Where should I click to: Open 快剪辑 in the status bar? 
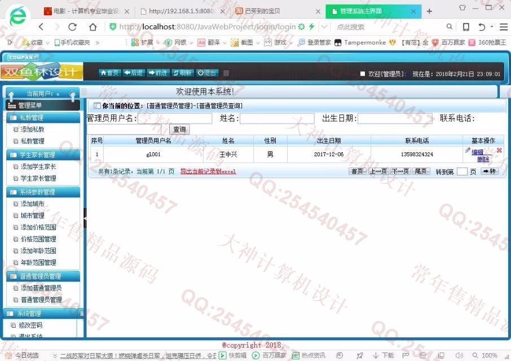[233, 355]
